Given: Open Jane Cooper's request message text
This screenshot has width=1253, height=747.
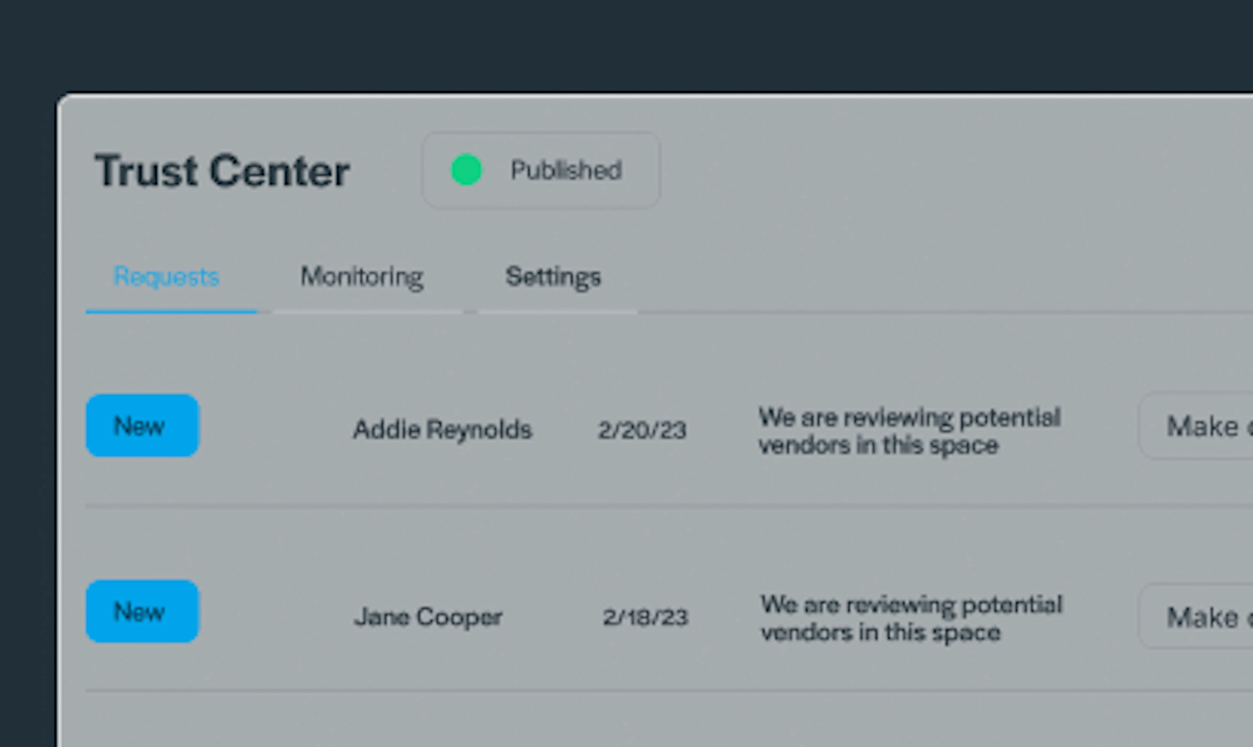Looking at the screenshot, I should point(911,618).
